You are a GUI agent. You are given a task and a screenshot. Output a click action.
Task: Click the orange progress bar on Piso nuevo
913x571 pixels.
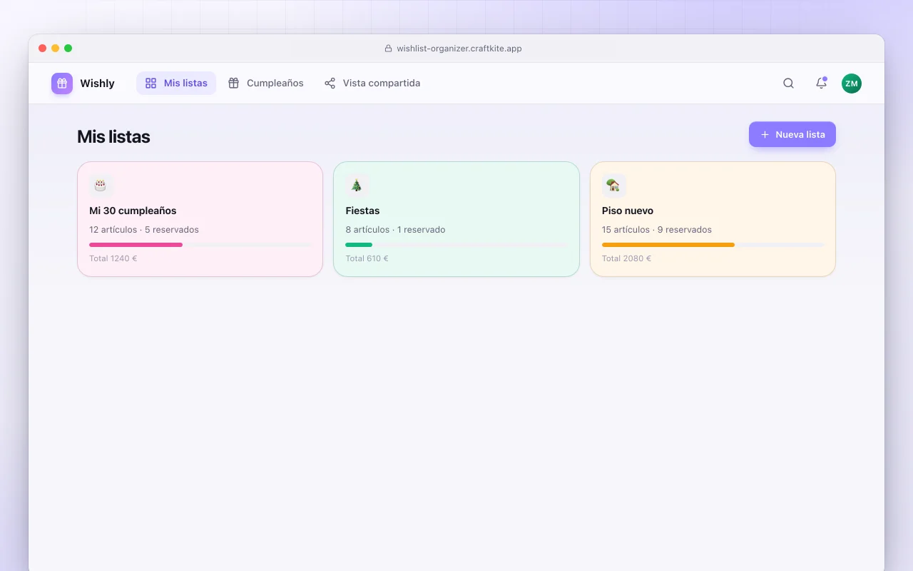(713, 245)
